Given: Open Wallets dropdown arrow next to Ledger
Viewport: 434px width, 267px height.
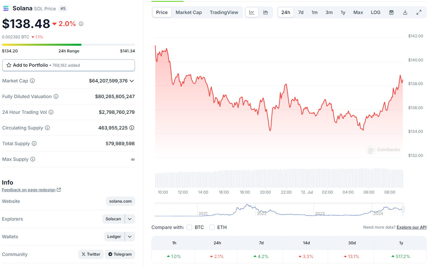Looking at the screenshot, I should click(x=130, y=237).
